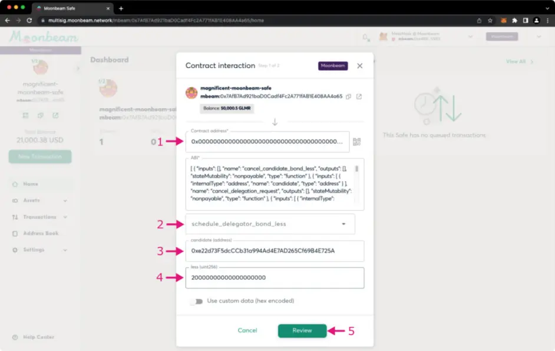This screenshot has height=351, width=555.
Task: Click the New Transaction button in sidebar
Action: (40, 156)
